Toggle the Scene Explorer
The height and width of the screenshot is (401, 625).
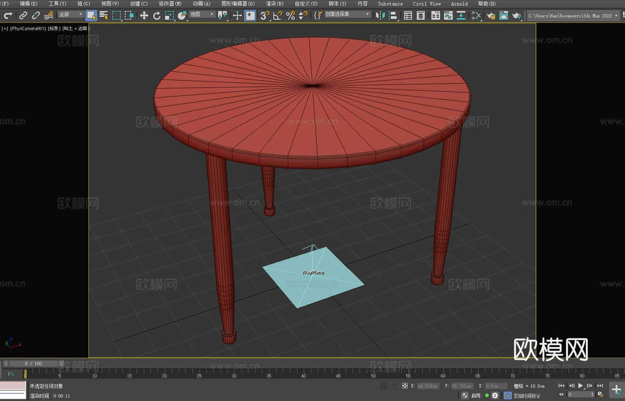tap(408, 15)
